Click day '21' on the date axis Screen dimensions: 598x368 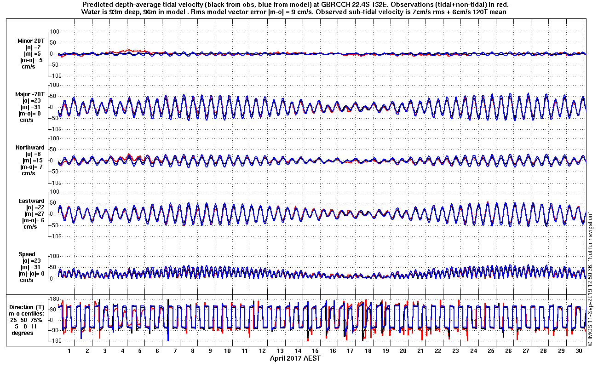[x=421, y=351]
